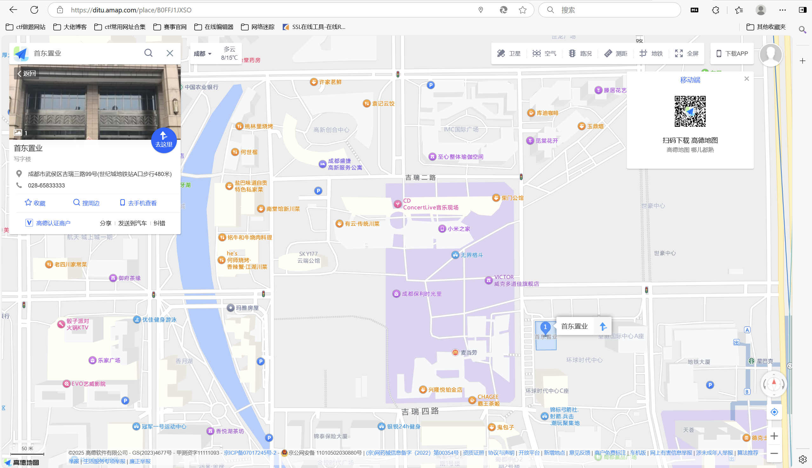Click the browser 搜索 search field
The height and width of the screenshot is (468, 812).
[609, 10]
